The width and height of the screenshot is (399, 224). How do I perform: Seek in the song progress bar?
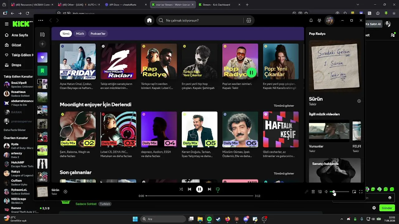pyautogui.click(x=199, y=196)
